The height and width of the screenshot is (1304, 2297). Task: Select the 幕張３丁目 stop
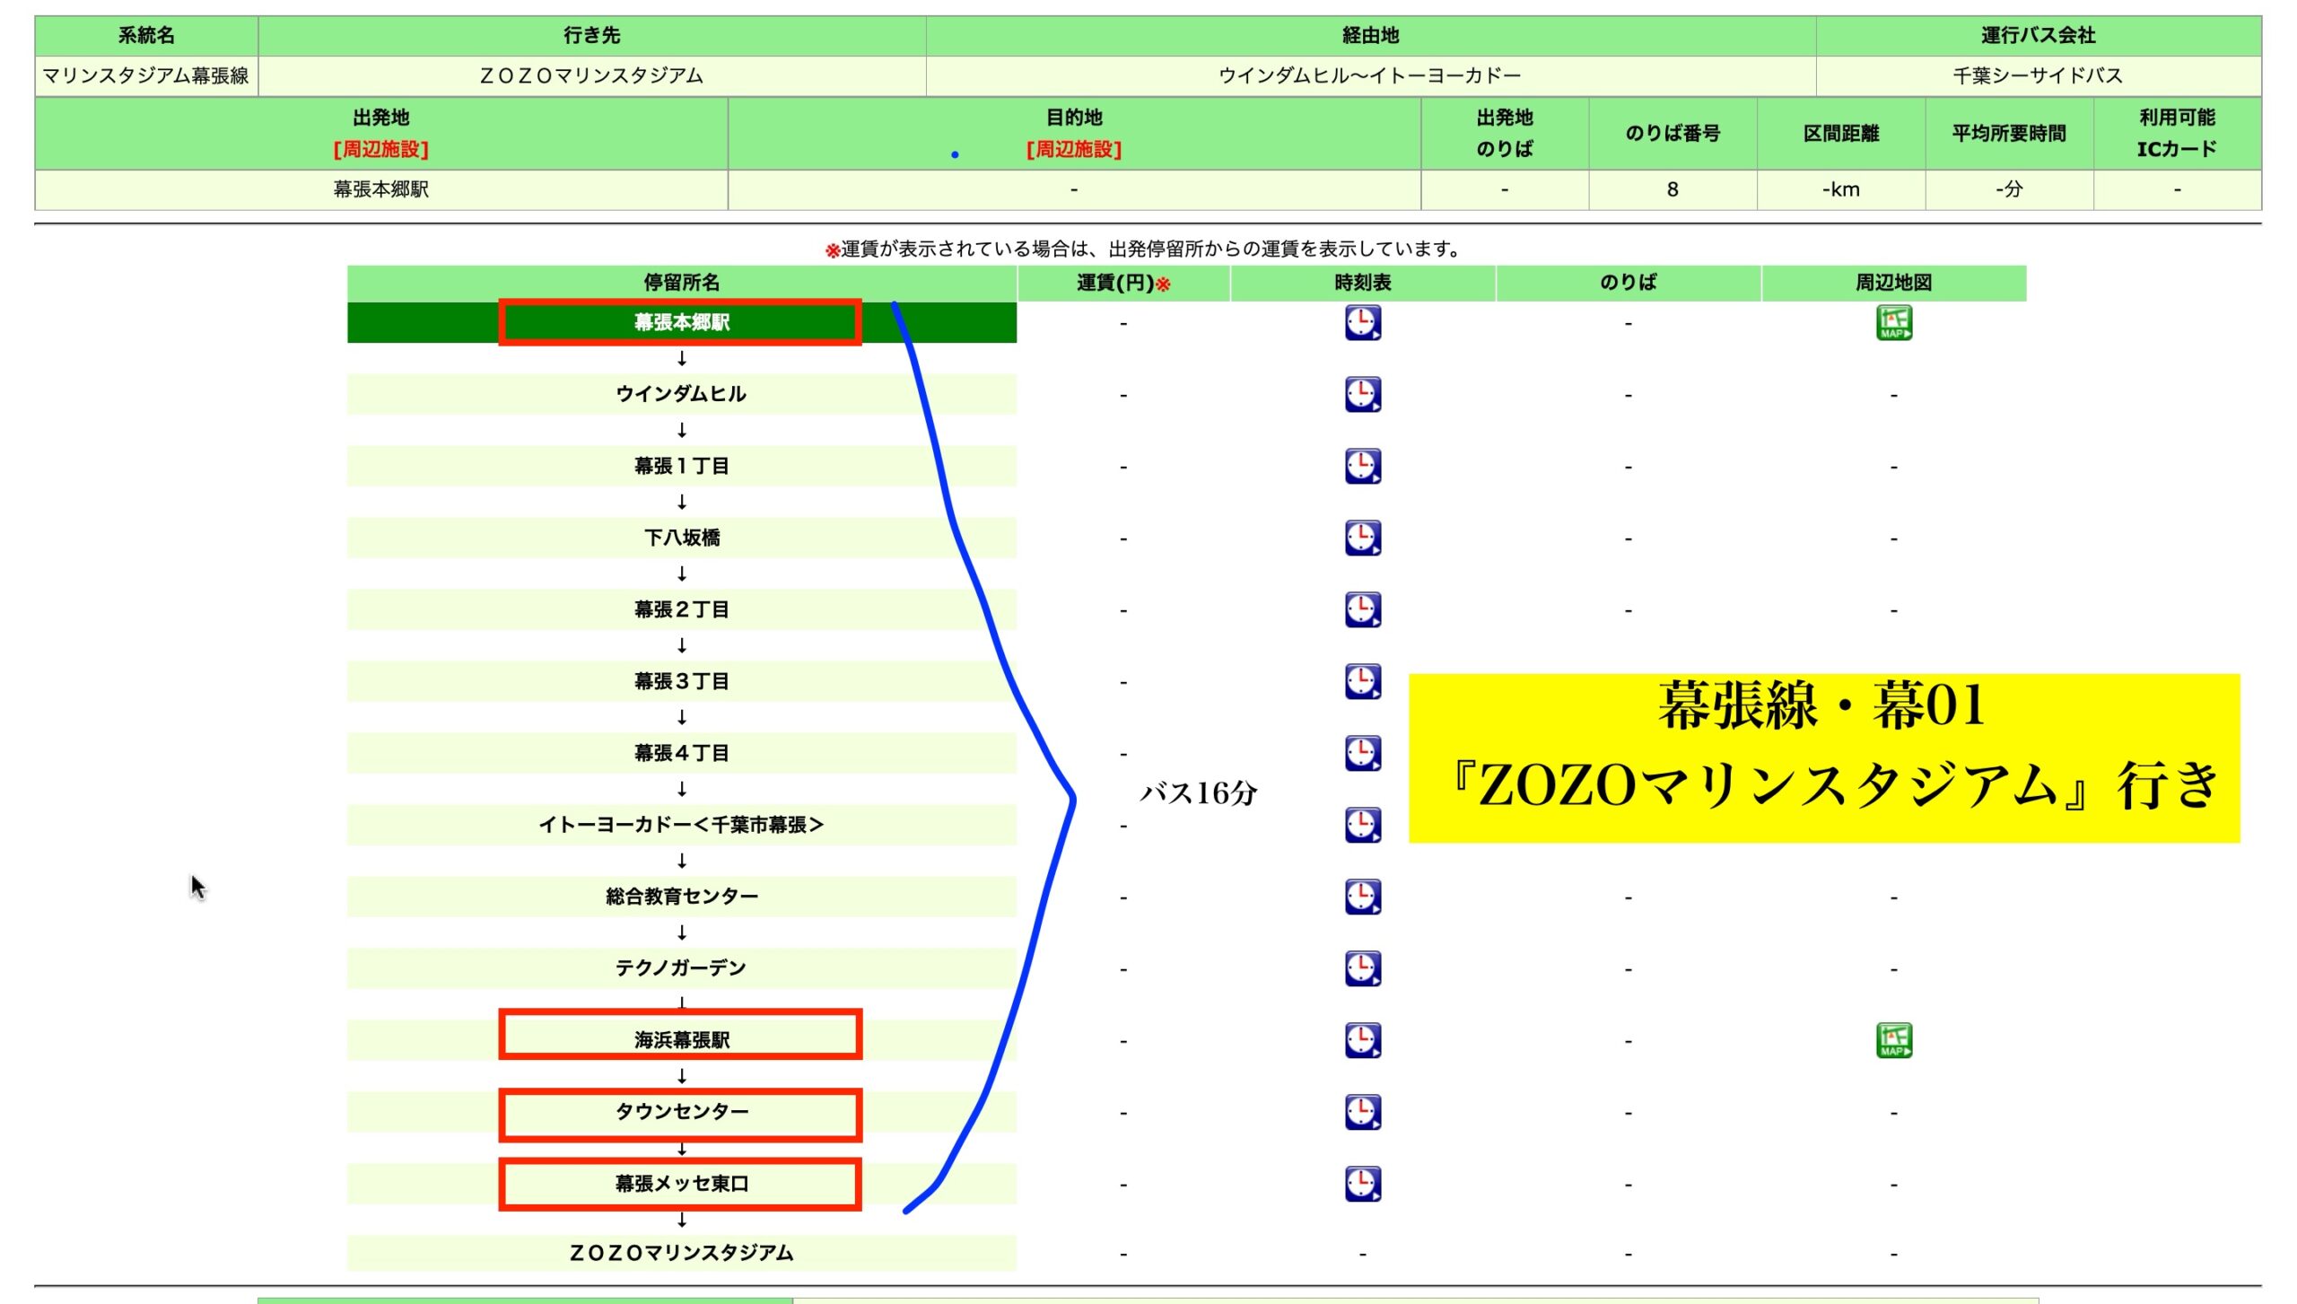click(x=682, y=681)
